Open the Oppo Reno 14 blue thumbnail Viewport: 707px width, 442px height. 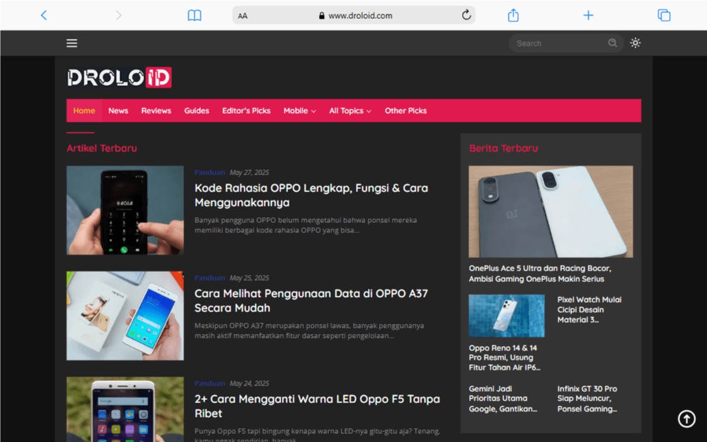pos(506,316)
